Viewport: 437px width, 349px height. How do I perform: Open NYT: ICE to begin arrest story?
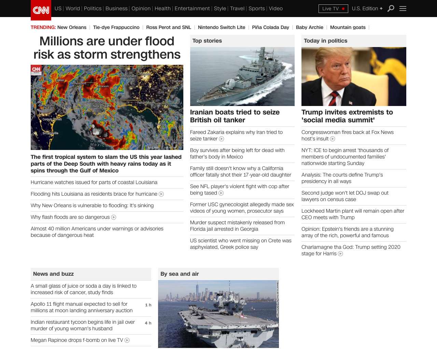pyautogui.click(x=345, y=157)
